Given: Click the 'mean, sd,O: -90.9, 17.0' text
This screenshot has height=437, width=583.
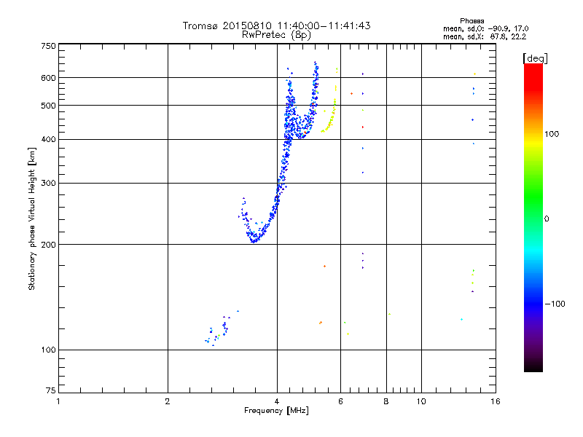Looking at the screenshot, I should coord(485,28).
